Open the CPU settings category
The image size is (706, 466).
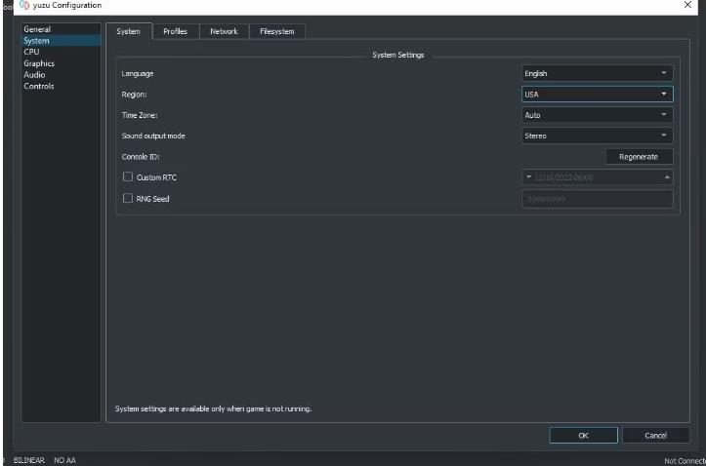(x=32, y=51)
